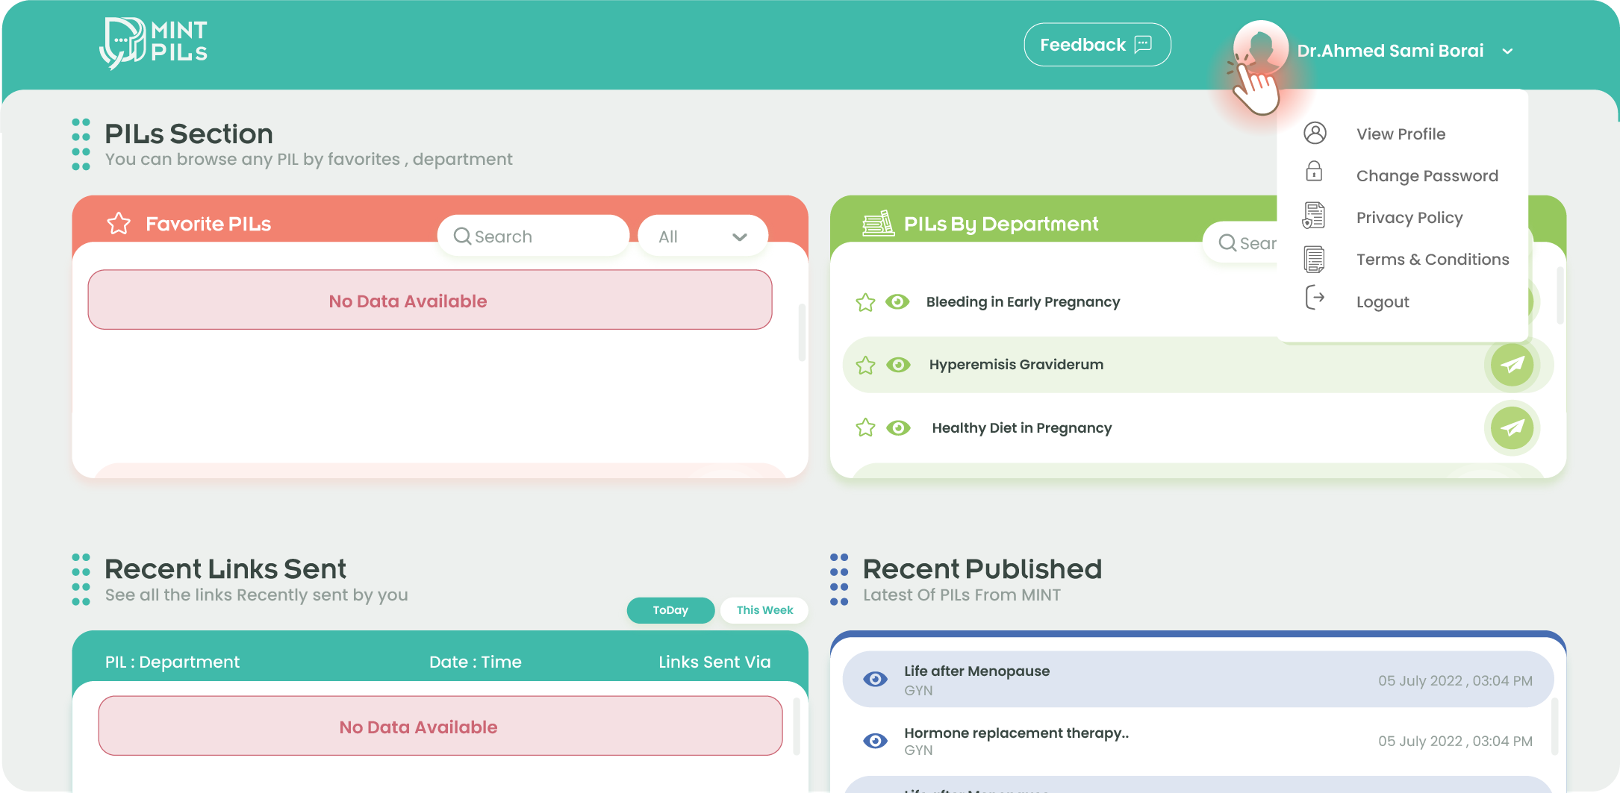Select View Profile from the user menu
Image resolution: width=1620 pixels, height=793 pixels.
click(x=1401, y=134)
